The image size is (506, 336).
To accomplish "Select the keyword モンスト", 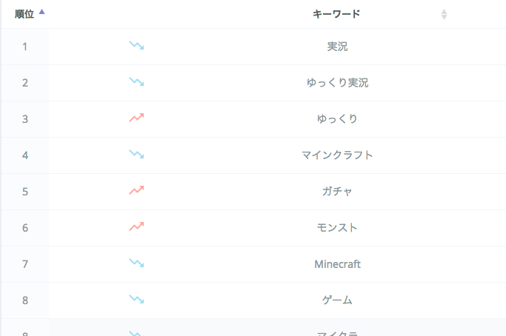I will tap(337, 227).
